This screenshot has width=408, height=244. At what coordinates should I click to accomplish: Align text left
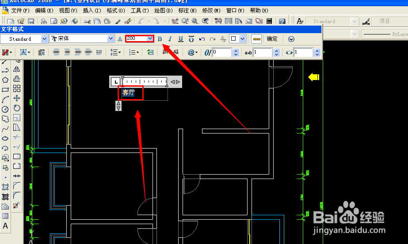click(56, 52)
